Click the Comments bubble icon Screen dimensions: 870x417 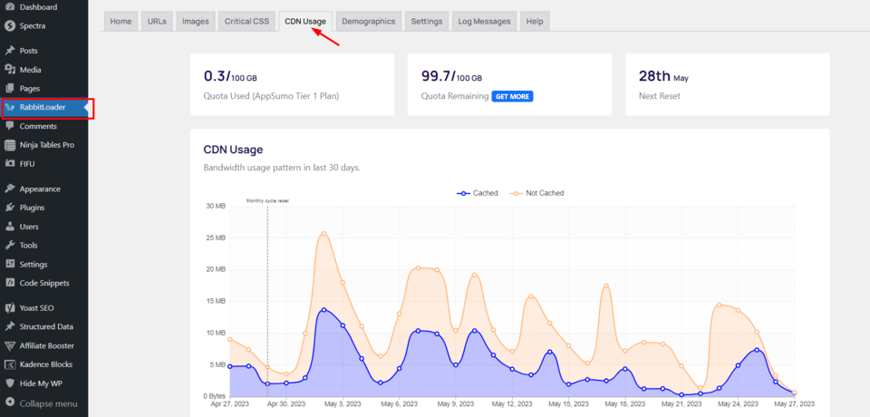(9, 126)
